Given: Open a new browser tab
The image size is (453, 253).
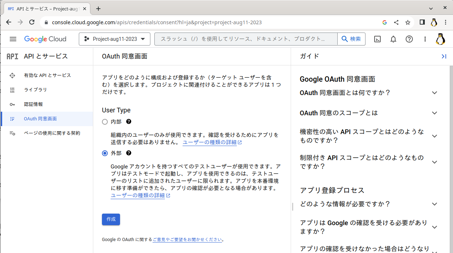Looking at the screenshot, I should click(98, 9).
